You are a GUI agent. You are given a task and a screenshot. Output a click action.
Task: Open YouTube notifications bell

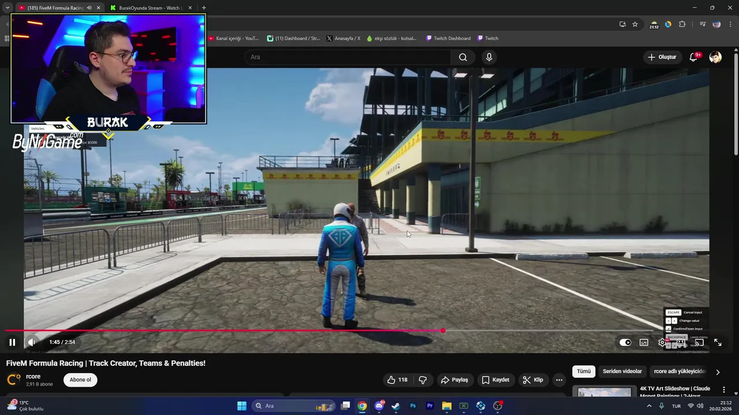[693, 57]
